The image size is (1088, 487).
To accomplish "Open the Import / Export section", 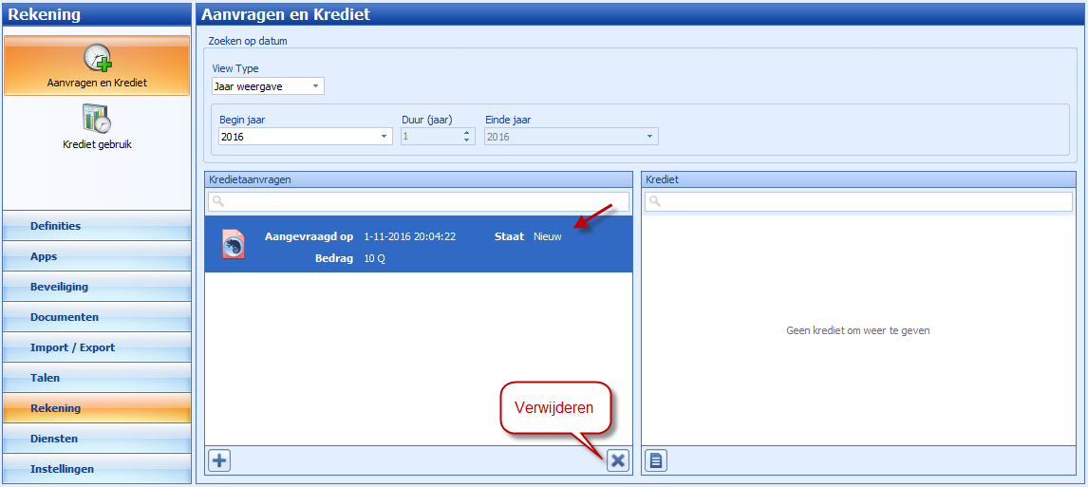I will (97, 347).
